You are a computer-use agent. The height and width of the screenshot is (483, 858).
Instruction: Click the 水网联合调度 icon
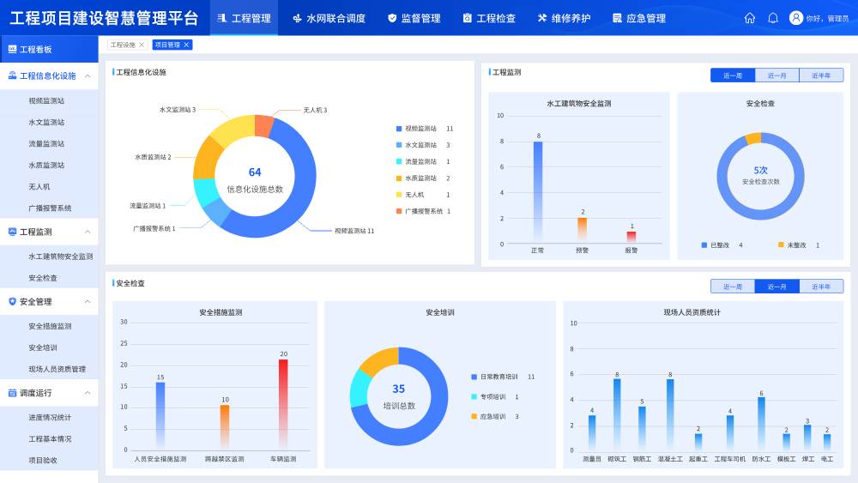(297, 18)
